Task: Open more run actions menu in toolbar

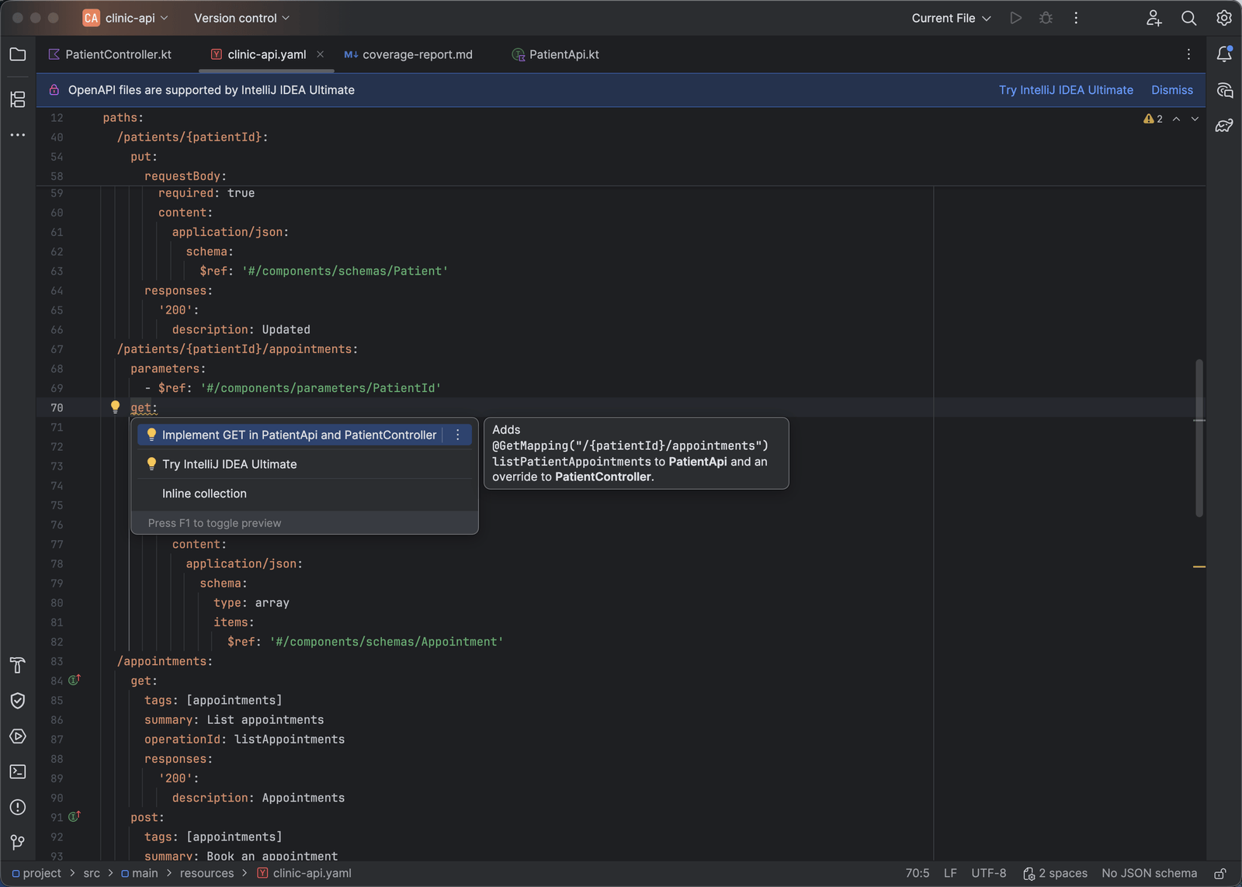Action: [x=1076, y=18]
